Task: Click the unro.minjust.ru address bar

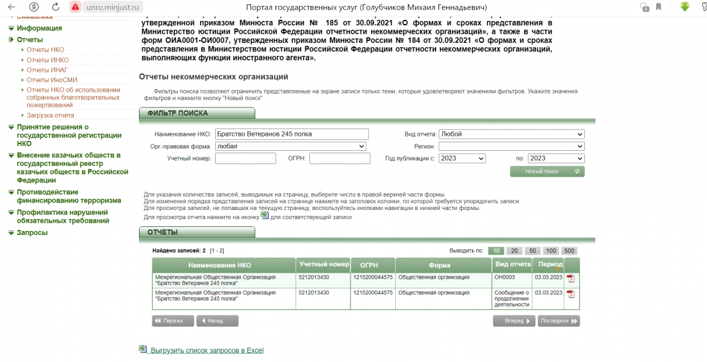Action: (113, 7)
